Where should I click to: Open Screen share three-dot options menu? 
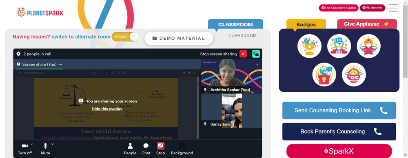coord(60,64)
